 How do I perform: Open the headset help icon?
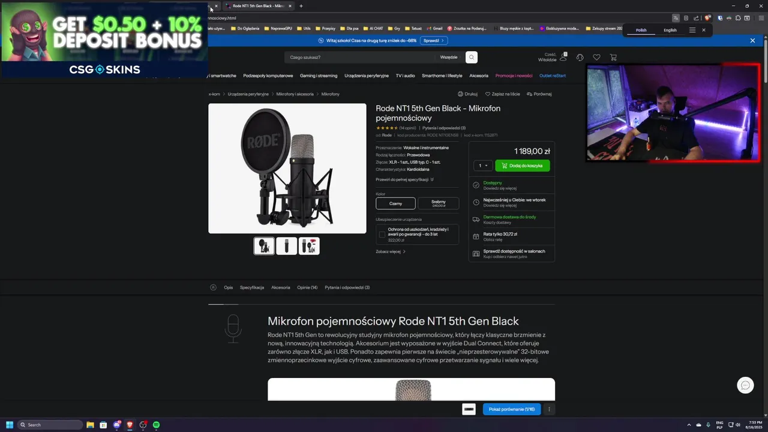click(x=580, y=58)
